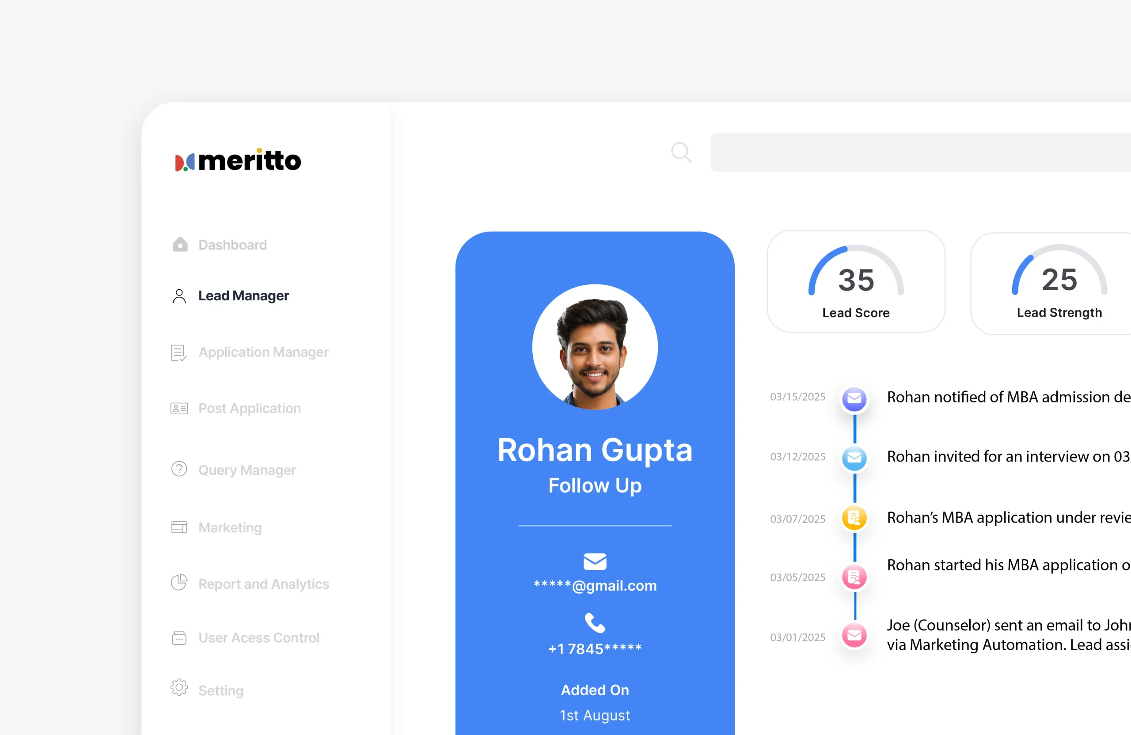Open the Dashboard section
1131x735 pixels.
click(232, 244)
